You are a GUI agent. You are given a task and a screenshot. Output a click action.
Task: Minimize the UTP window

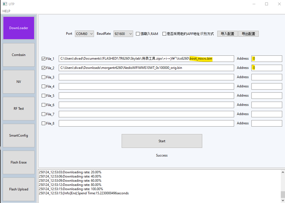(254, 4)
